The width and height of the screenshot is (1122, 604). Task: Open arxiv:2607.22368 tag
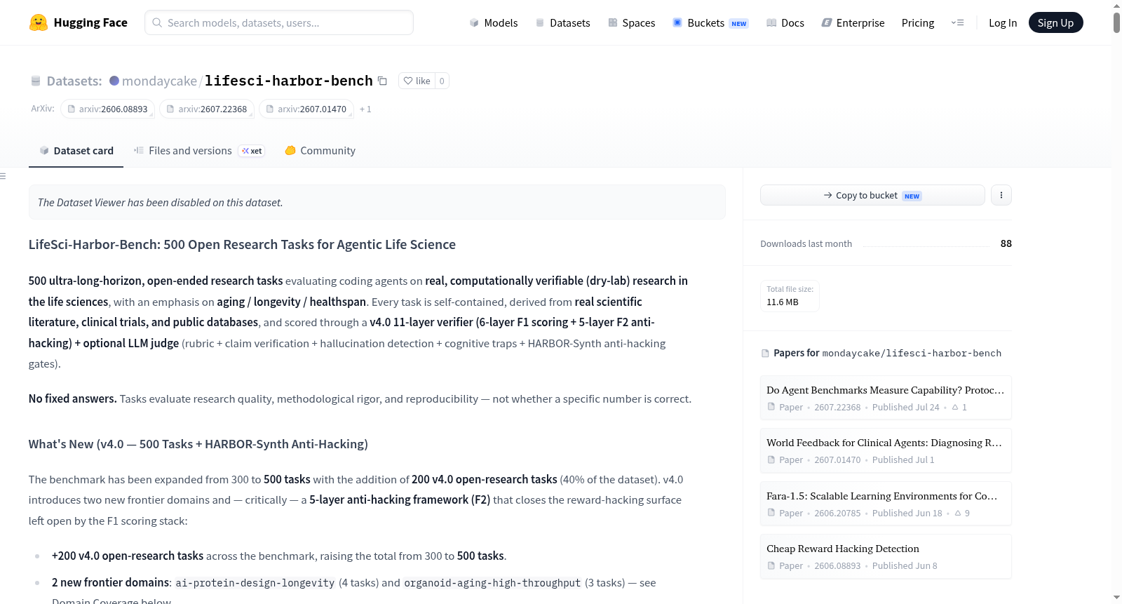(207, 109)
